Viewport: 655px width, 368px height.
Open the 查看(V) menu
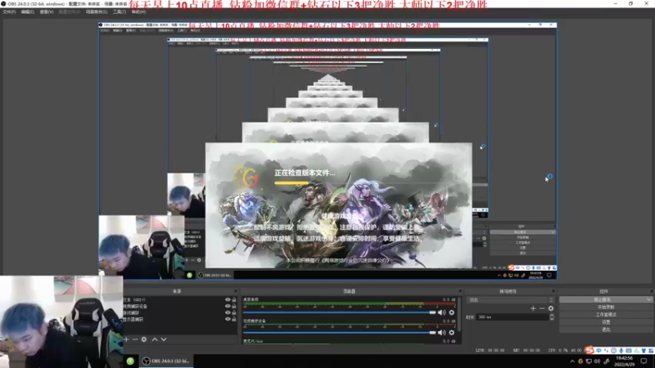(47, 12)
